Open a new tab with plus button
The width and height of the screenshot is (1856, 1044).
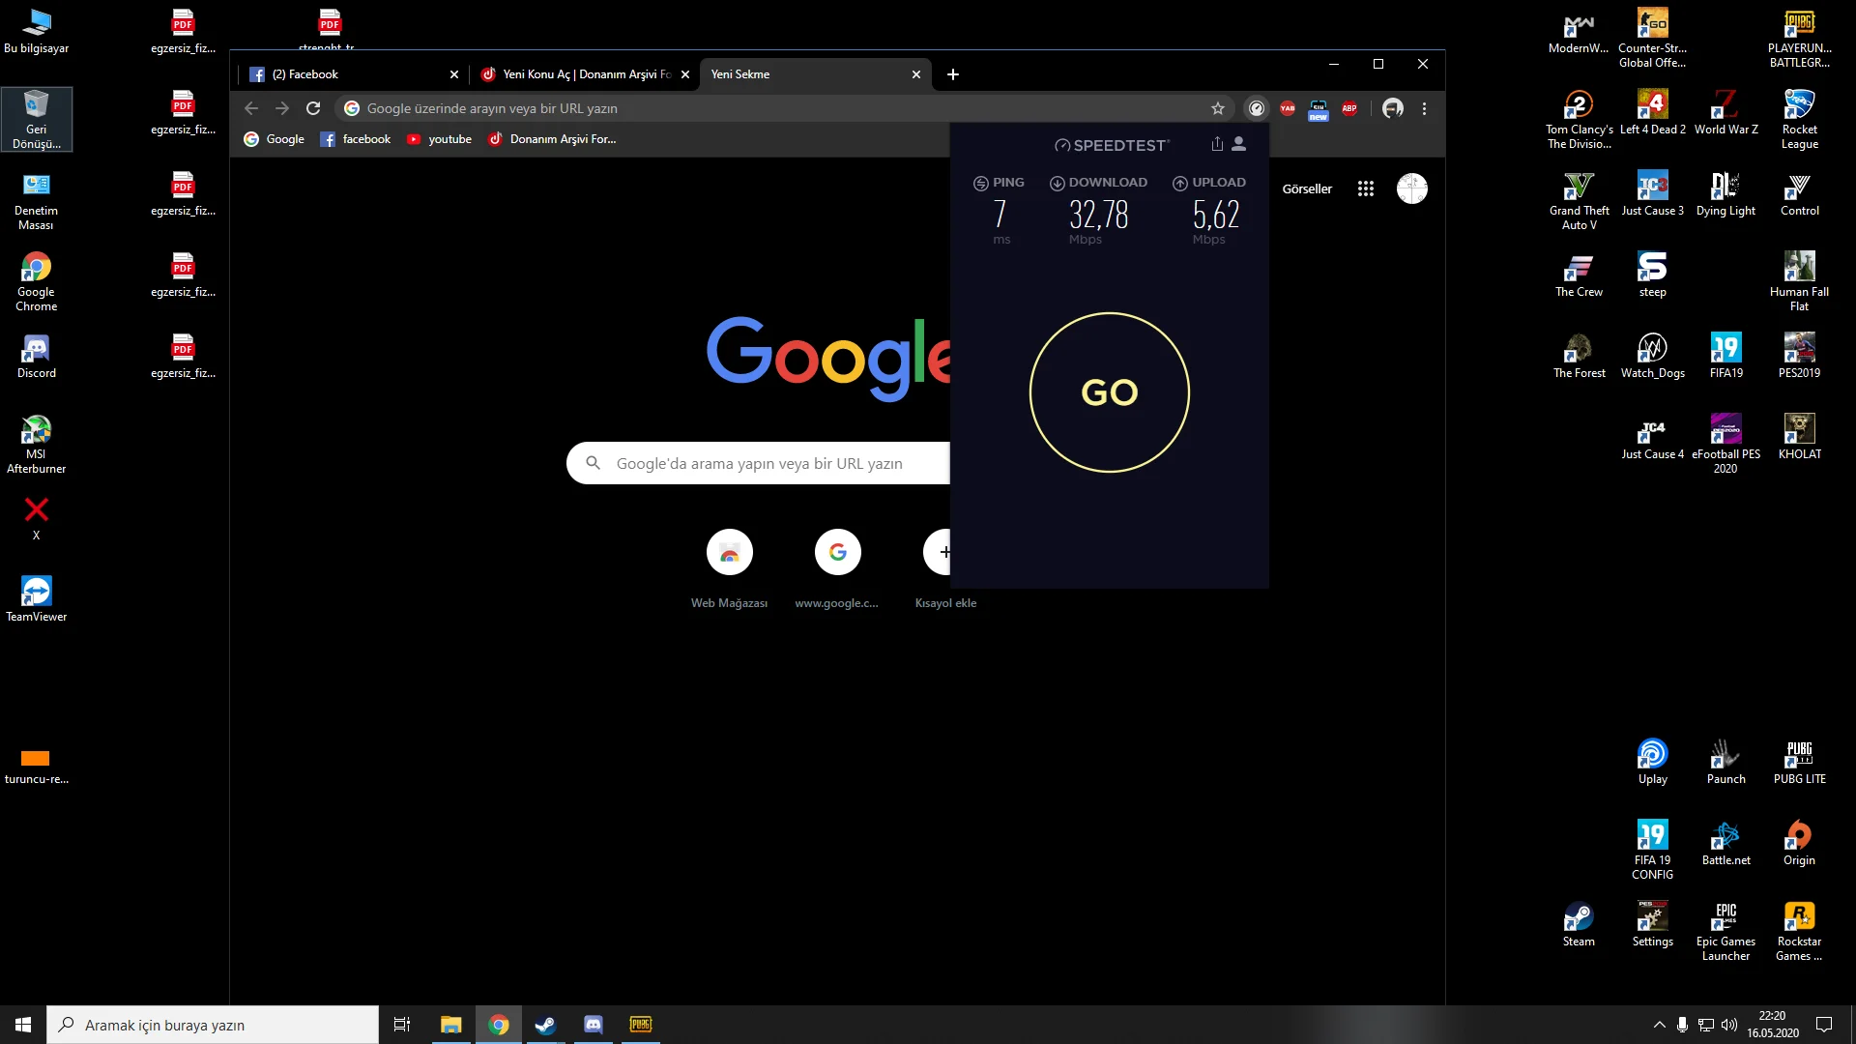pyautogui.click(x=953, y=74)
